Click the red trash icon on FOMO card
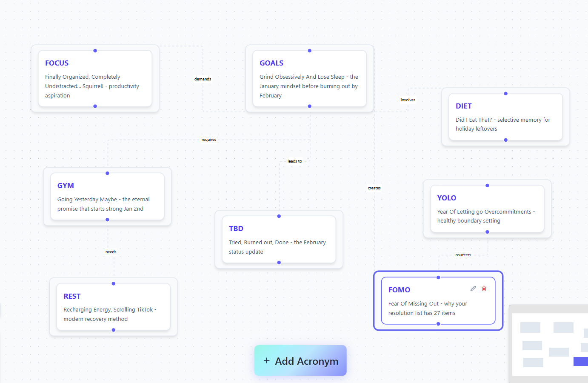The height and width of the screenshot is (383, 588). 484,289
